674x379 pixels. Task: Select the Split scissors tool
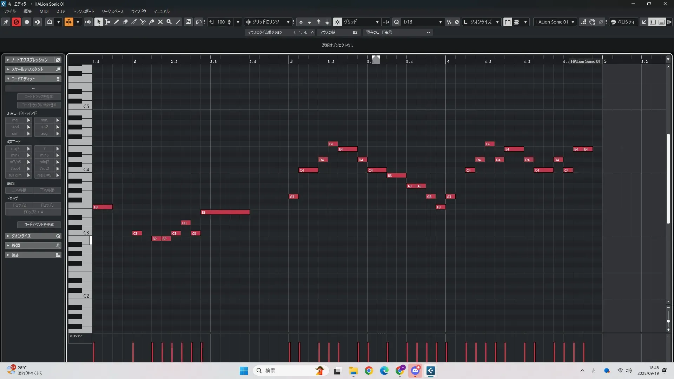coord(143,22)
